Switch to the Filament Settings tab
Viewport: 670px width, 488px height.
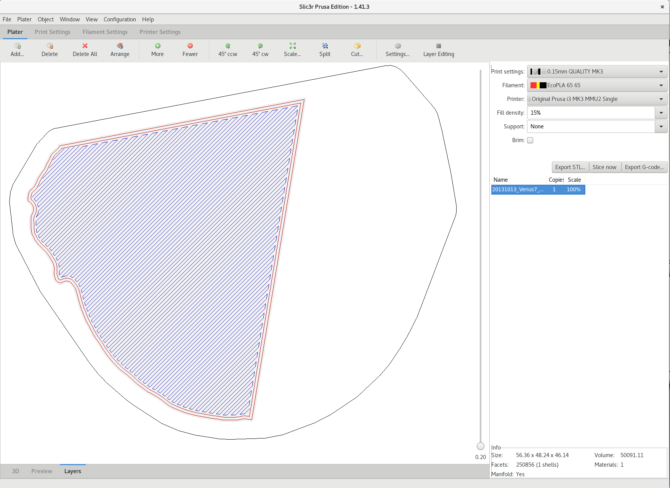tap(105, 32)
